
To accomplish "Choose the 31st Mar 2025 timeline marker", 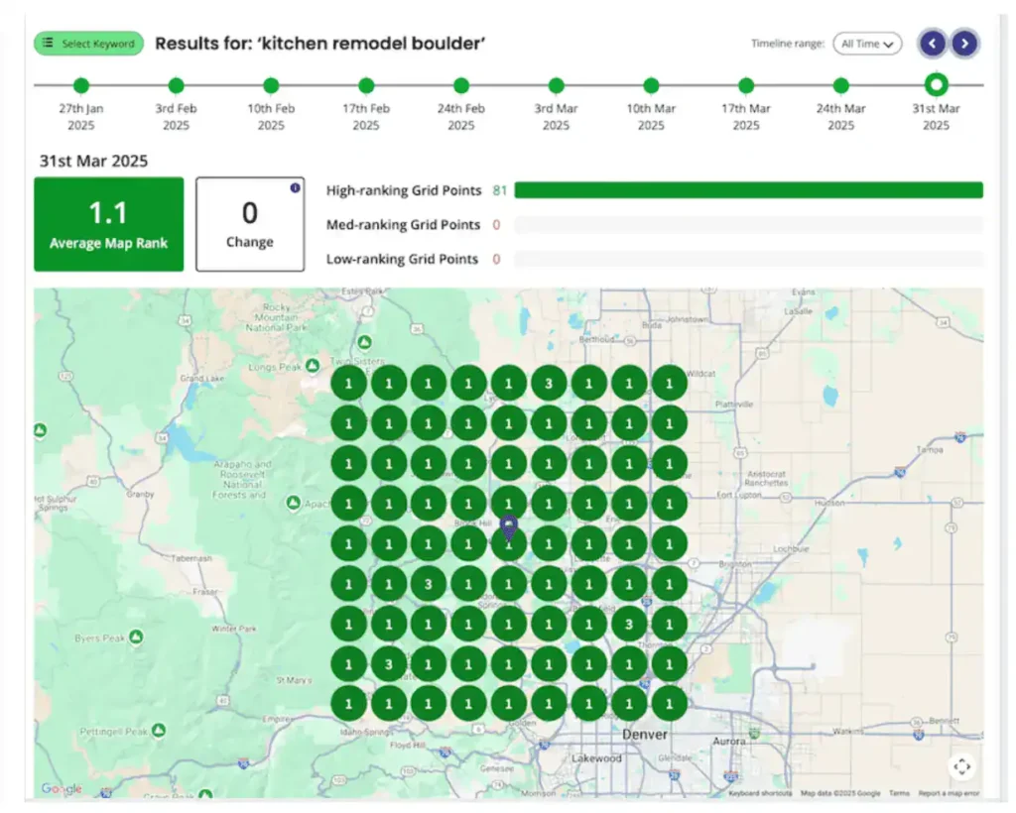I will [x=936, y=85].
